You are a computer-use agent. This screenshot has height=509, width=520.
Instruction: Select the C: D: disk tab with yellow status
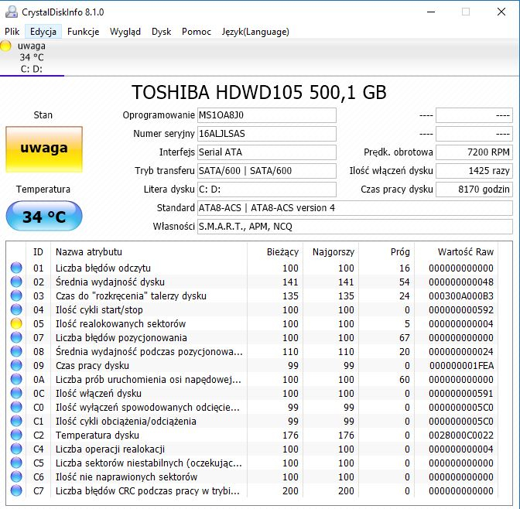(32, 57)
